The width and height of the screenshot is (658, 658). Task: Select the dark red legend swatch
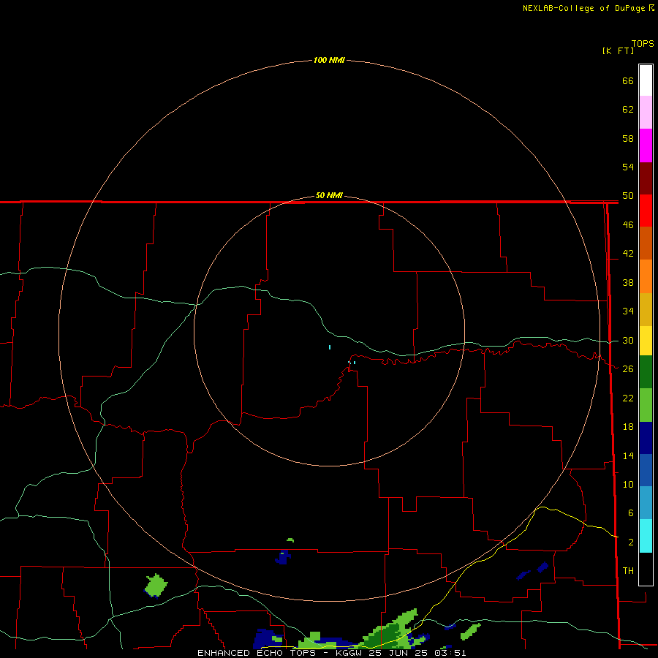(646, 178)
